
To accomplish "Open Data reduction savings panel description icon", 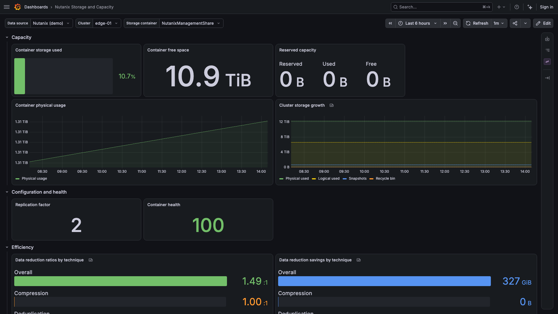I will click(359, 260).
